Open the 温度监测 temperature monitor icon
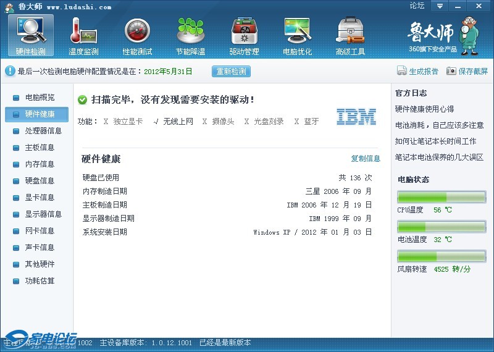 [84, 31]
